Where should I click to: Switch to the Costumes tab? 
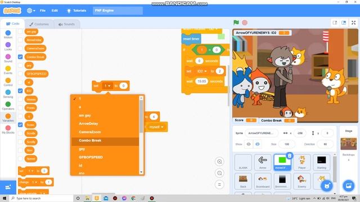39,24
